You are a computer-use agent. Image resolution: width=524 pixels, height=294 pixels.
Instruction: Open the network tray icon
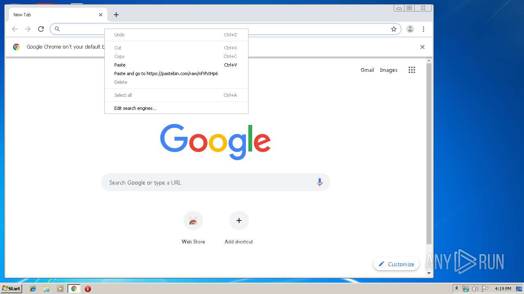(x=465, y=289)
